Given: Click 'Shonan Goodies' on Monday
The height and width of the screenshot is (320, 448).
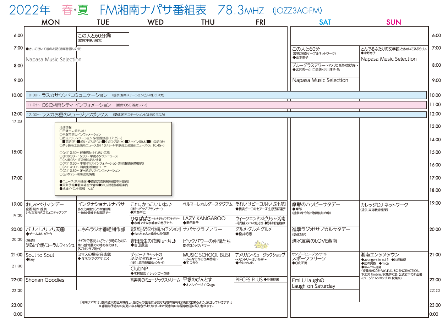Looking at the screenshot, I should point(45,280).
